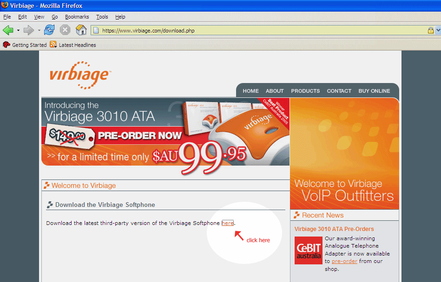Click the 'Welcome to Virbiage' heading
The image size is (441, 282).
click(x=84, y=186)
